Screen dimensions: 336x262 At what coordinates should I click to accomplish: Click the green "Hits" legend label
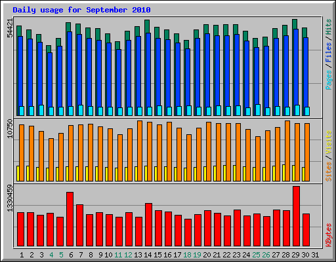tap(329, 27)
